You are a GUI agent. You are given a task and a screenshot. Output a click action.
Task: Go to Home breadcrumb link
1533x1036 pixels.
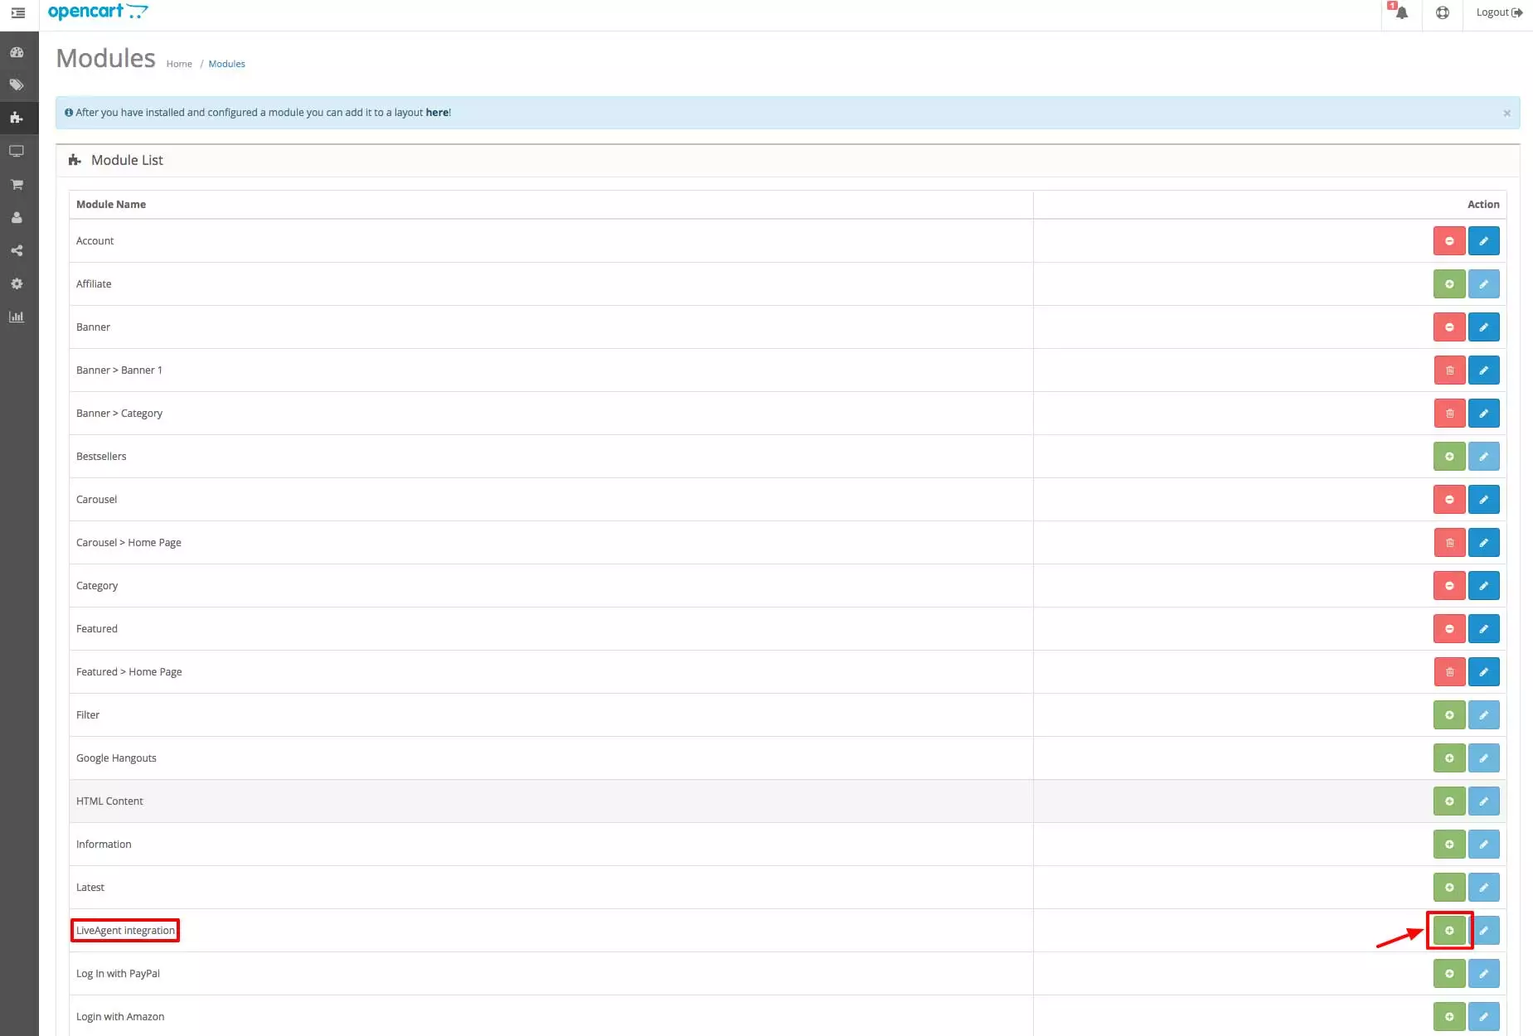[x=179, y=63]
